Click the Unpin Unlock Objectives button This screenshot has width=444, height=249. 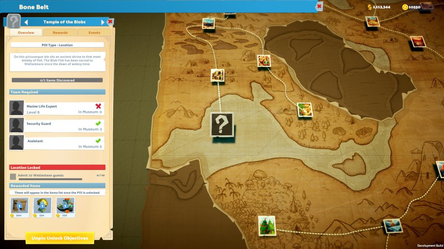point(60,238)
